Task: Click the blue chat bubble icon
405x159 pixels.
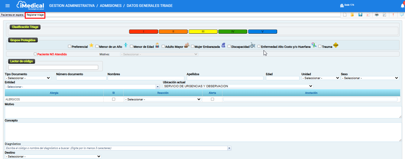Action: 402,15
